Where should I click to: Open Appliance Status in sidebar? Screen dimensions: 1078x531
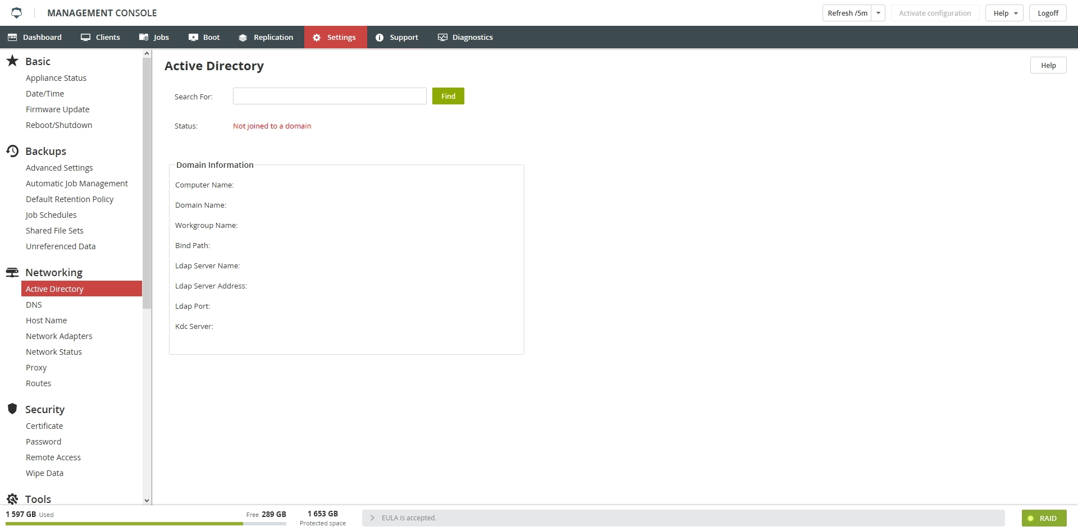click(56, 78)
